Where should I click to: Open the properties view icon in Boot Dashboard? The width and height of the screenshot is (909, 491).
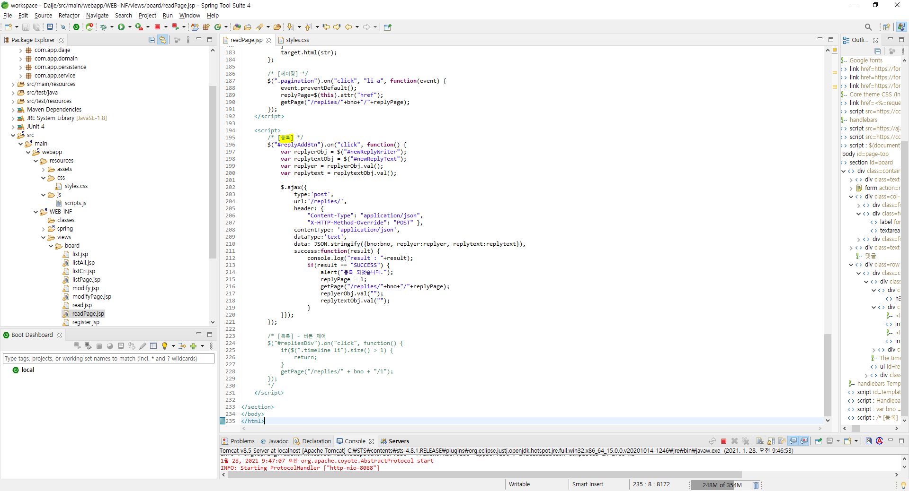tap(153, 346)
